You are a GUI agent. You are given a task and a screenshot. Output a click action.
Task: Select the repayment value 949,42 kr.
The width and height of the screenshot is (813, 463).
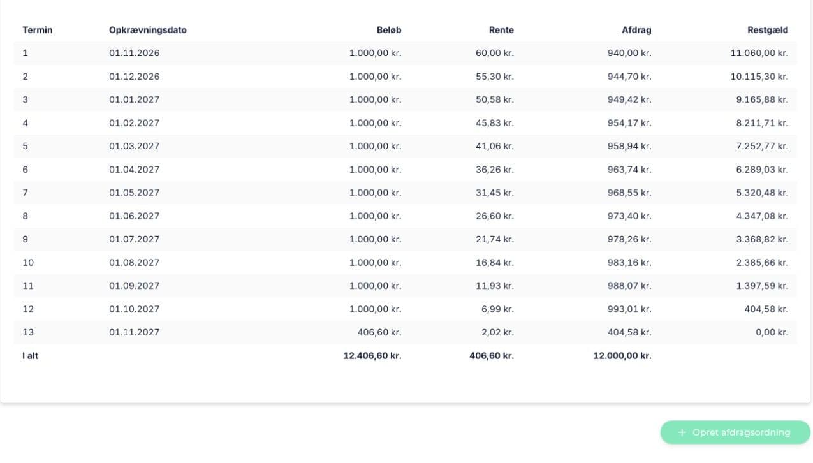(x=629, y=99)
